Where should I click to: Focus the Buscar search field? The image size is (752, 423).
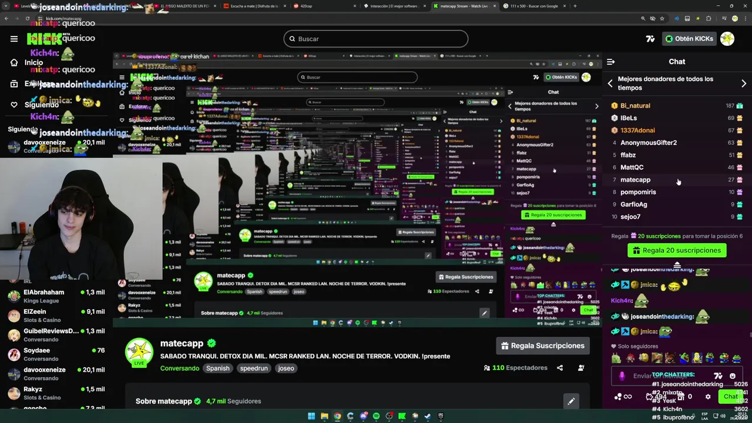coord(376,39)
